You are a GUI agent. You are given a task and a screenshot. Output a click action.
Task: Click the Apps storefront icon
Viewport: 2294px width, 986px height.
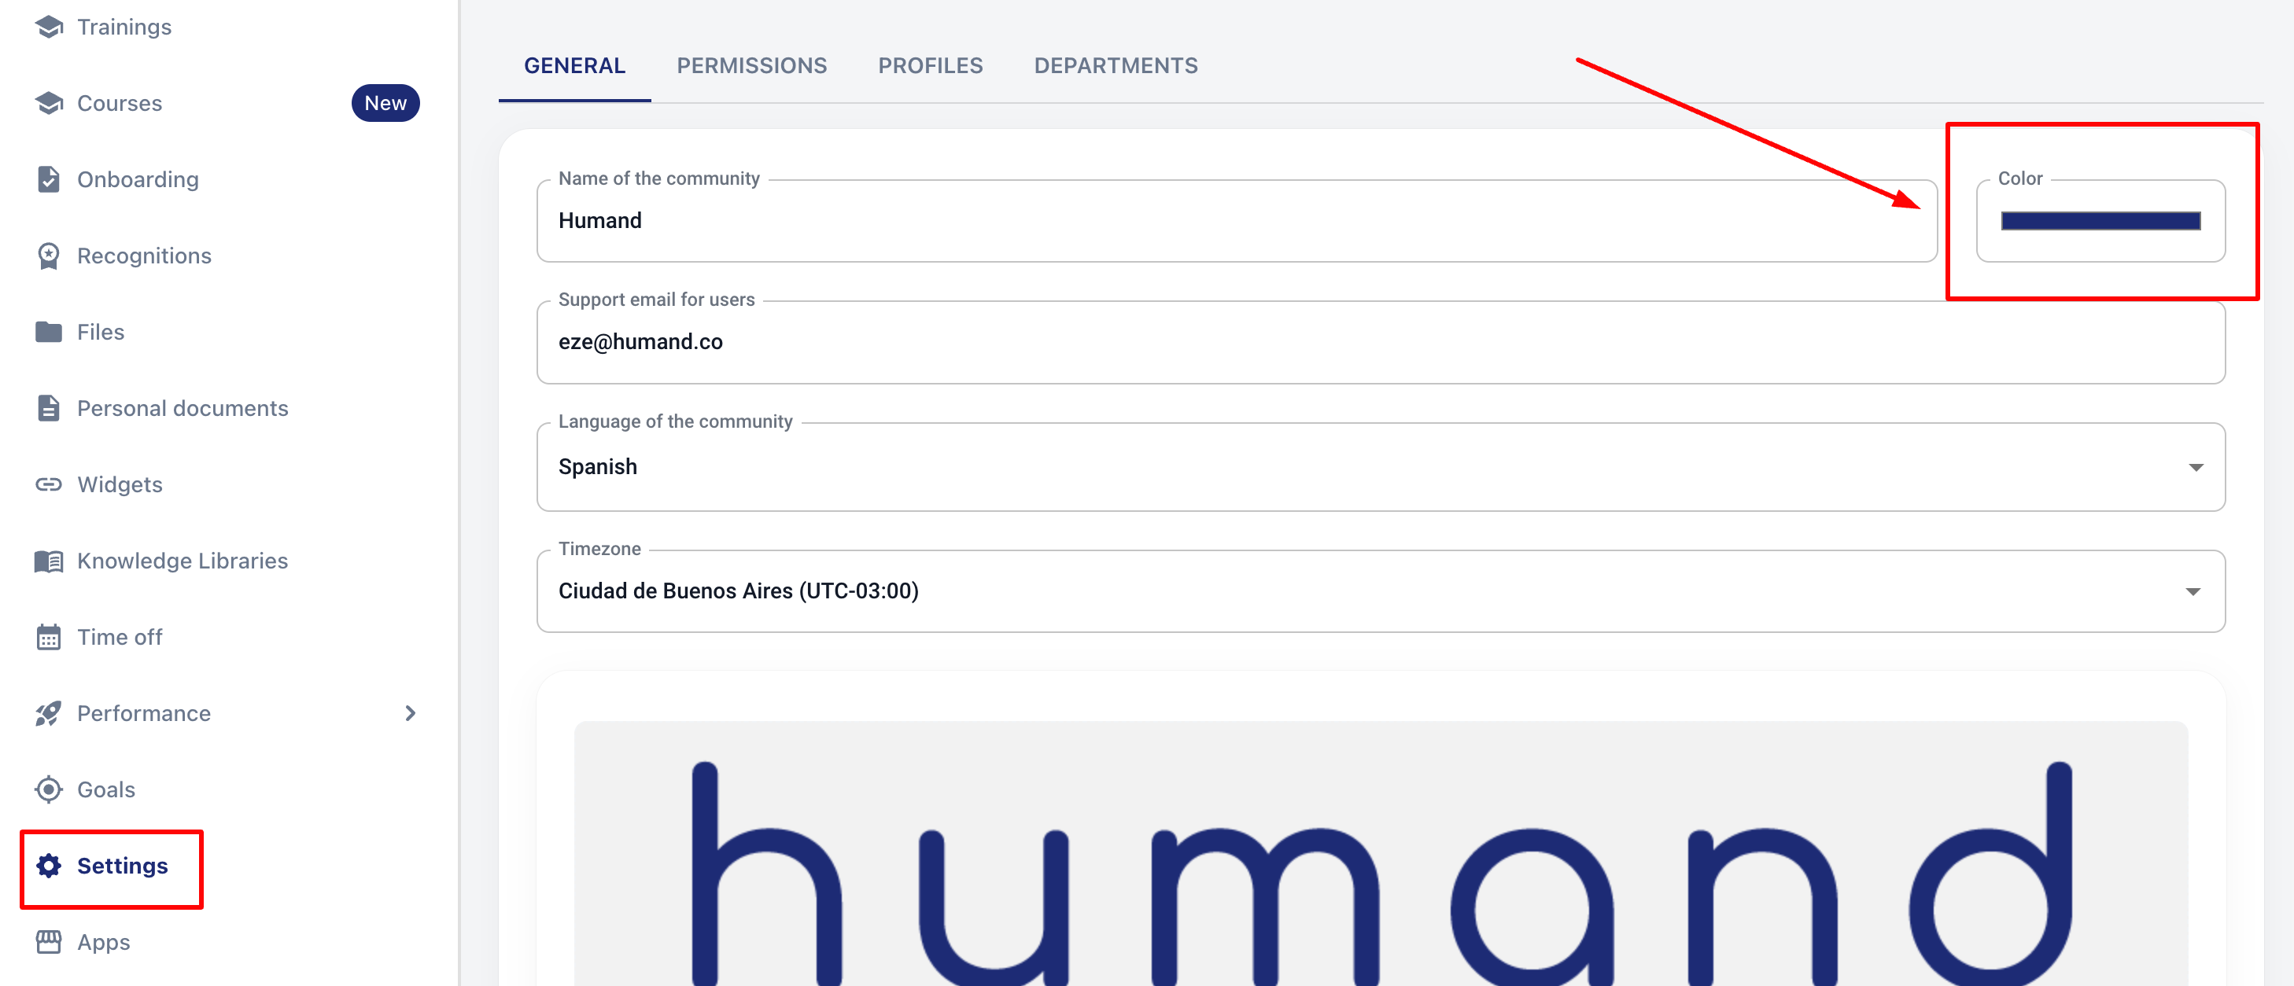click(48, 941)
